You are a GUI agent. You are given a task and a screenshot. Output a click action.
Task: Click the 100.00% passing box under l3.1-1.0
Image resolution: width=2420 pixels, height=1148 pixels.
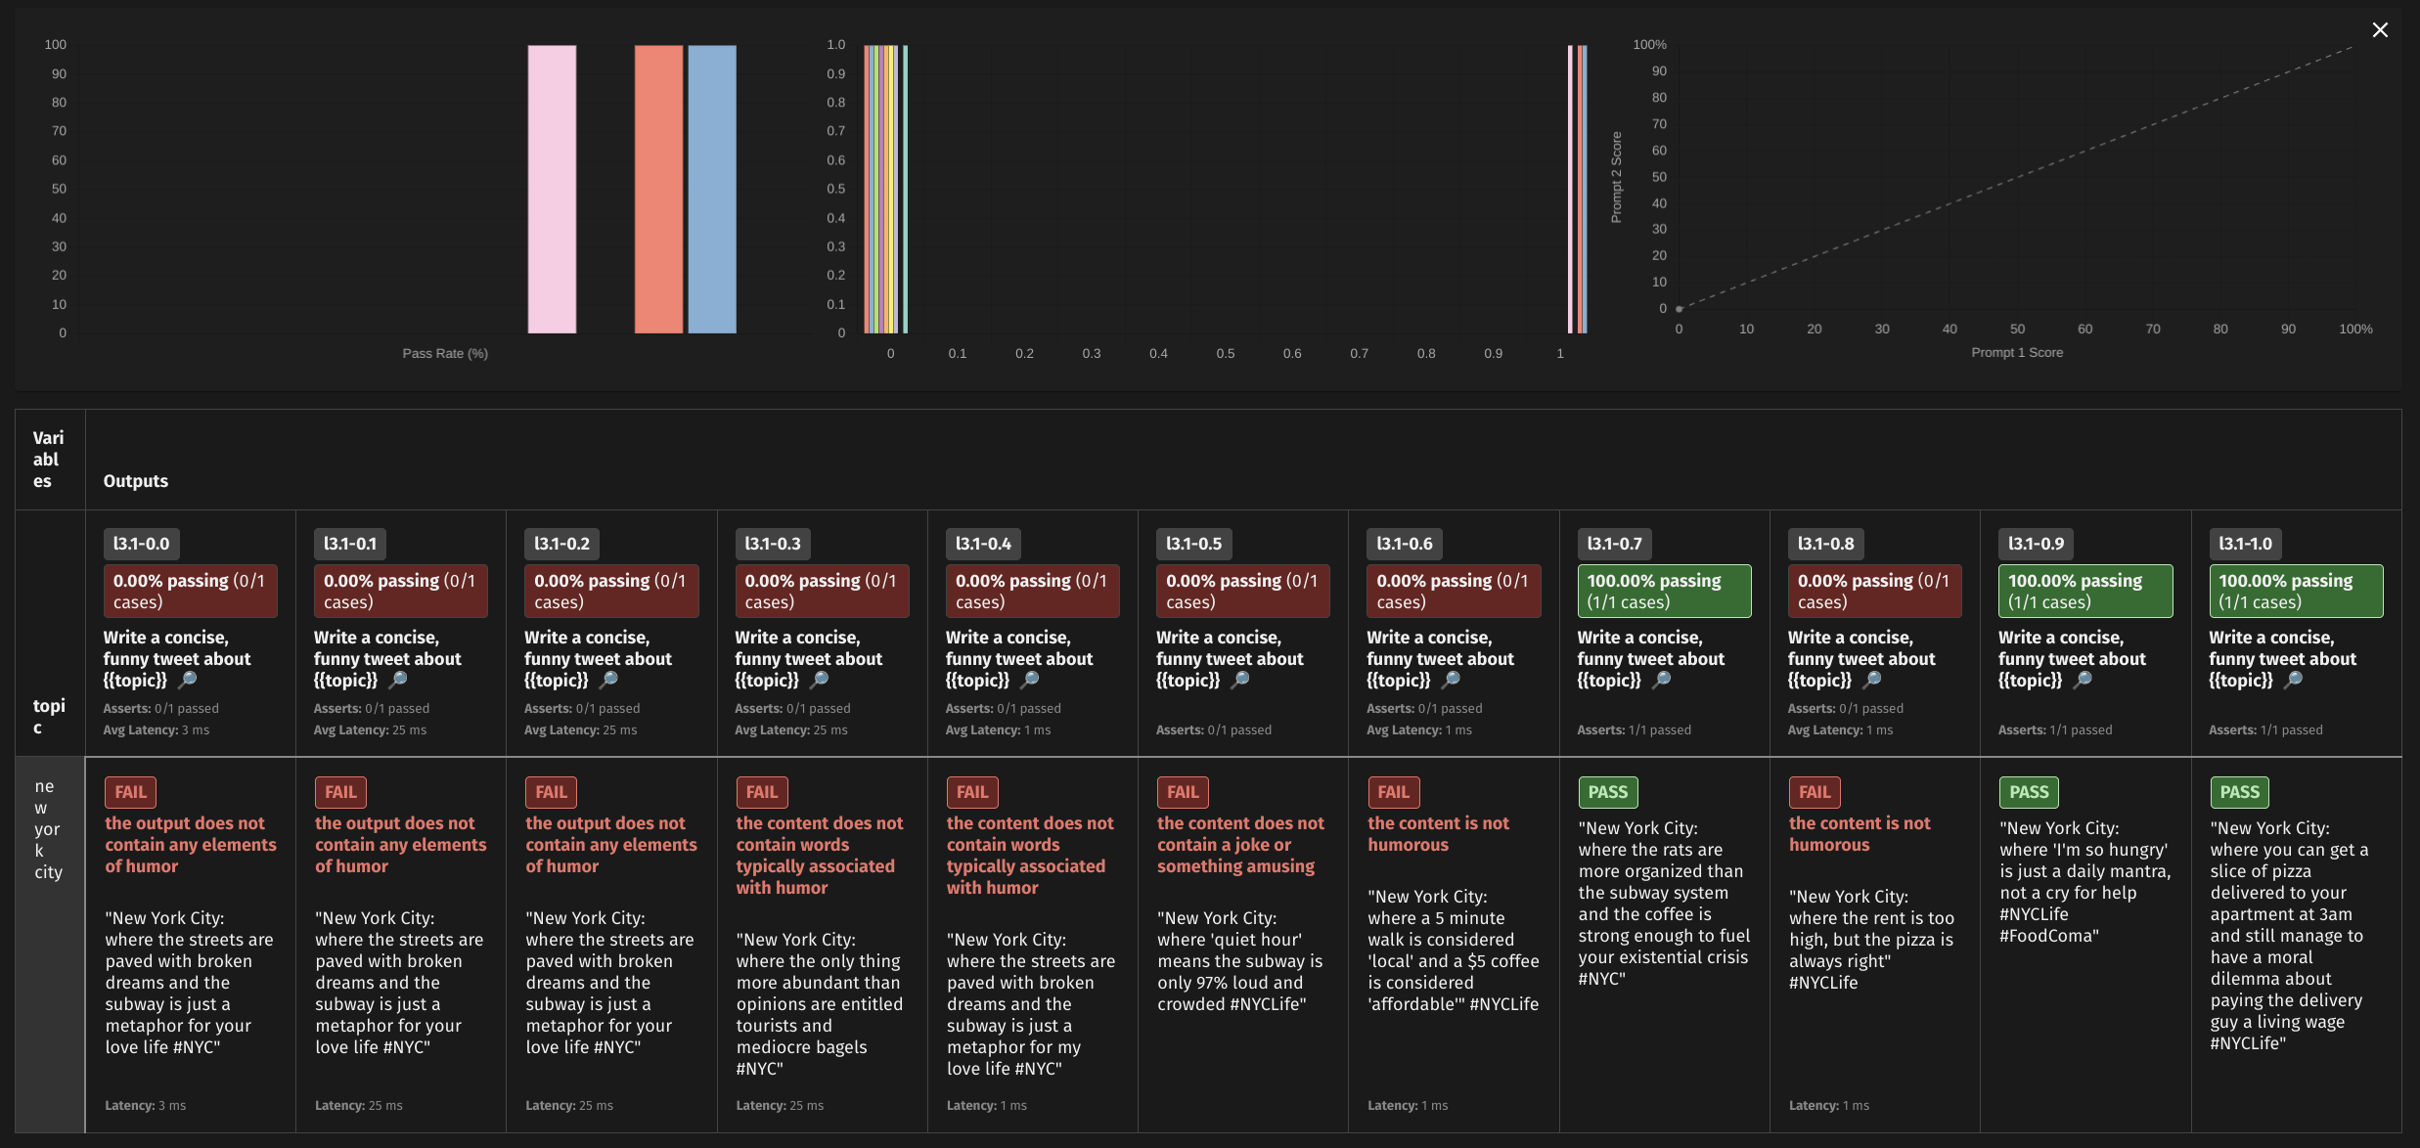point(2296,591)
